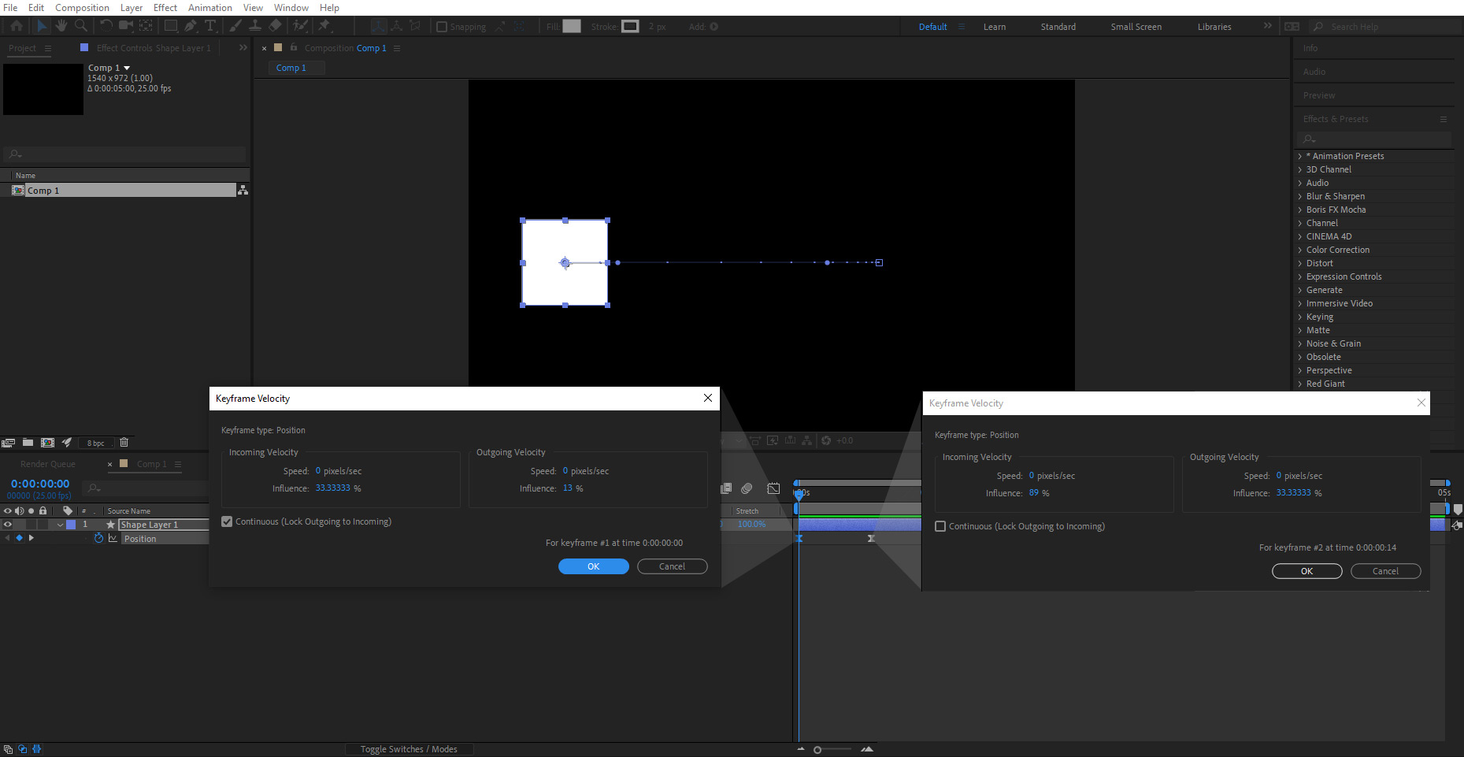Expand the Keying effects category

1300,317
